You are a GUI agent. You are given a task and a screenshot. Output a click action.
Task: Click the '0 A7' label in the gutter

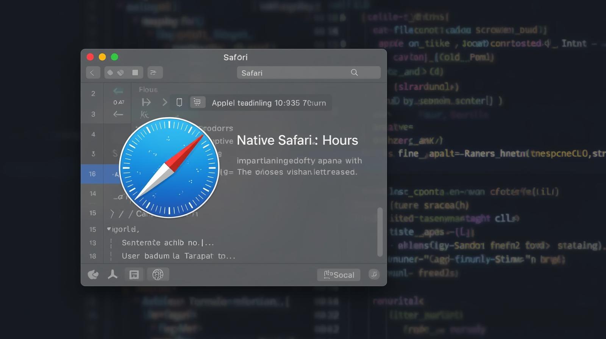(119, 102)
